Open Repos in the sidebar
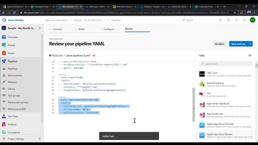The image size is (258, 145). 11,53
